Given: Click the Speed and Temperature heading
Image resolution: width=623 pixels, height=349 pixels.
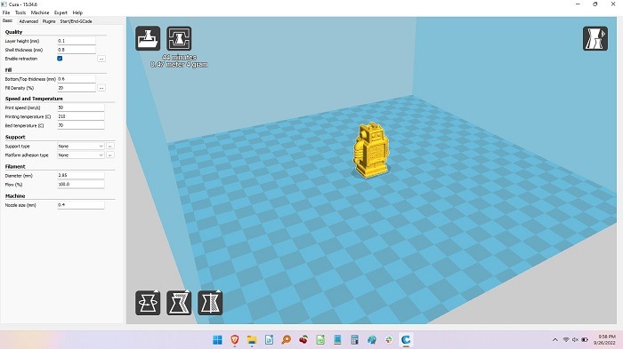Looking at the screenshot, I should tap(34, 99).
